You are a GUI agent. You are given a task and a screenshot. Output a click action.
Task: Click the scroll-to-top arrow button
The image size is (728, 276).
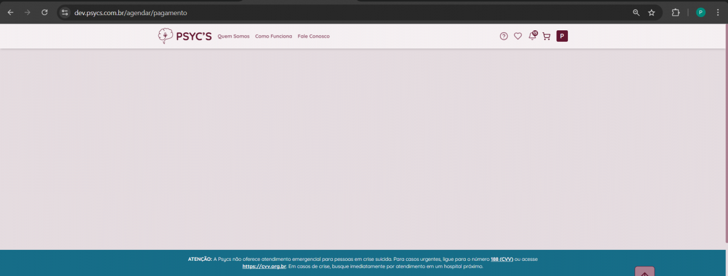coord(644,272)
